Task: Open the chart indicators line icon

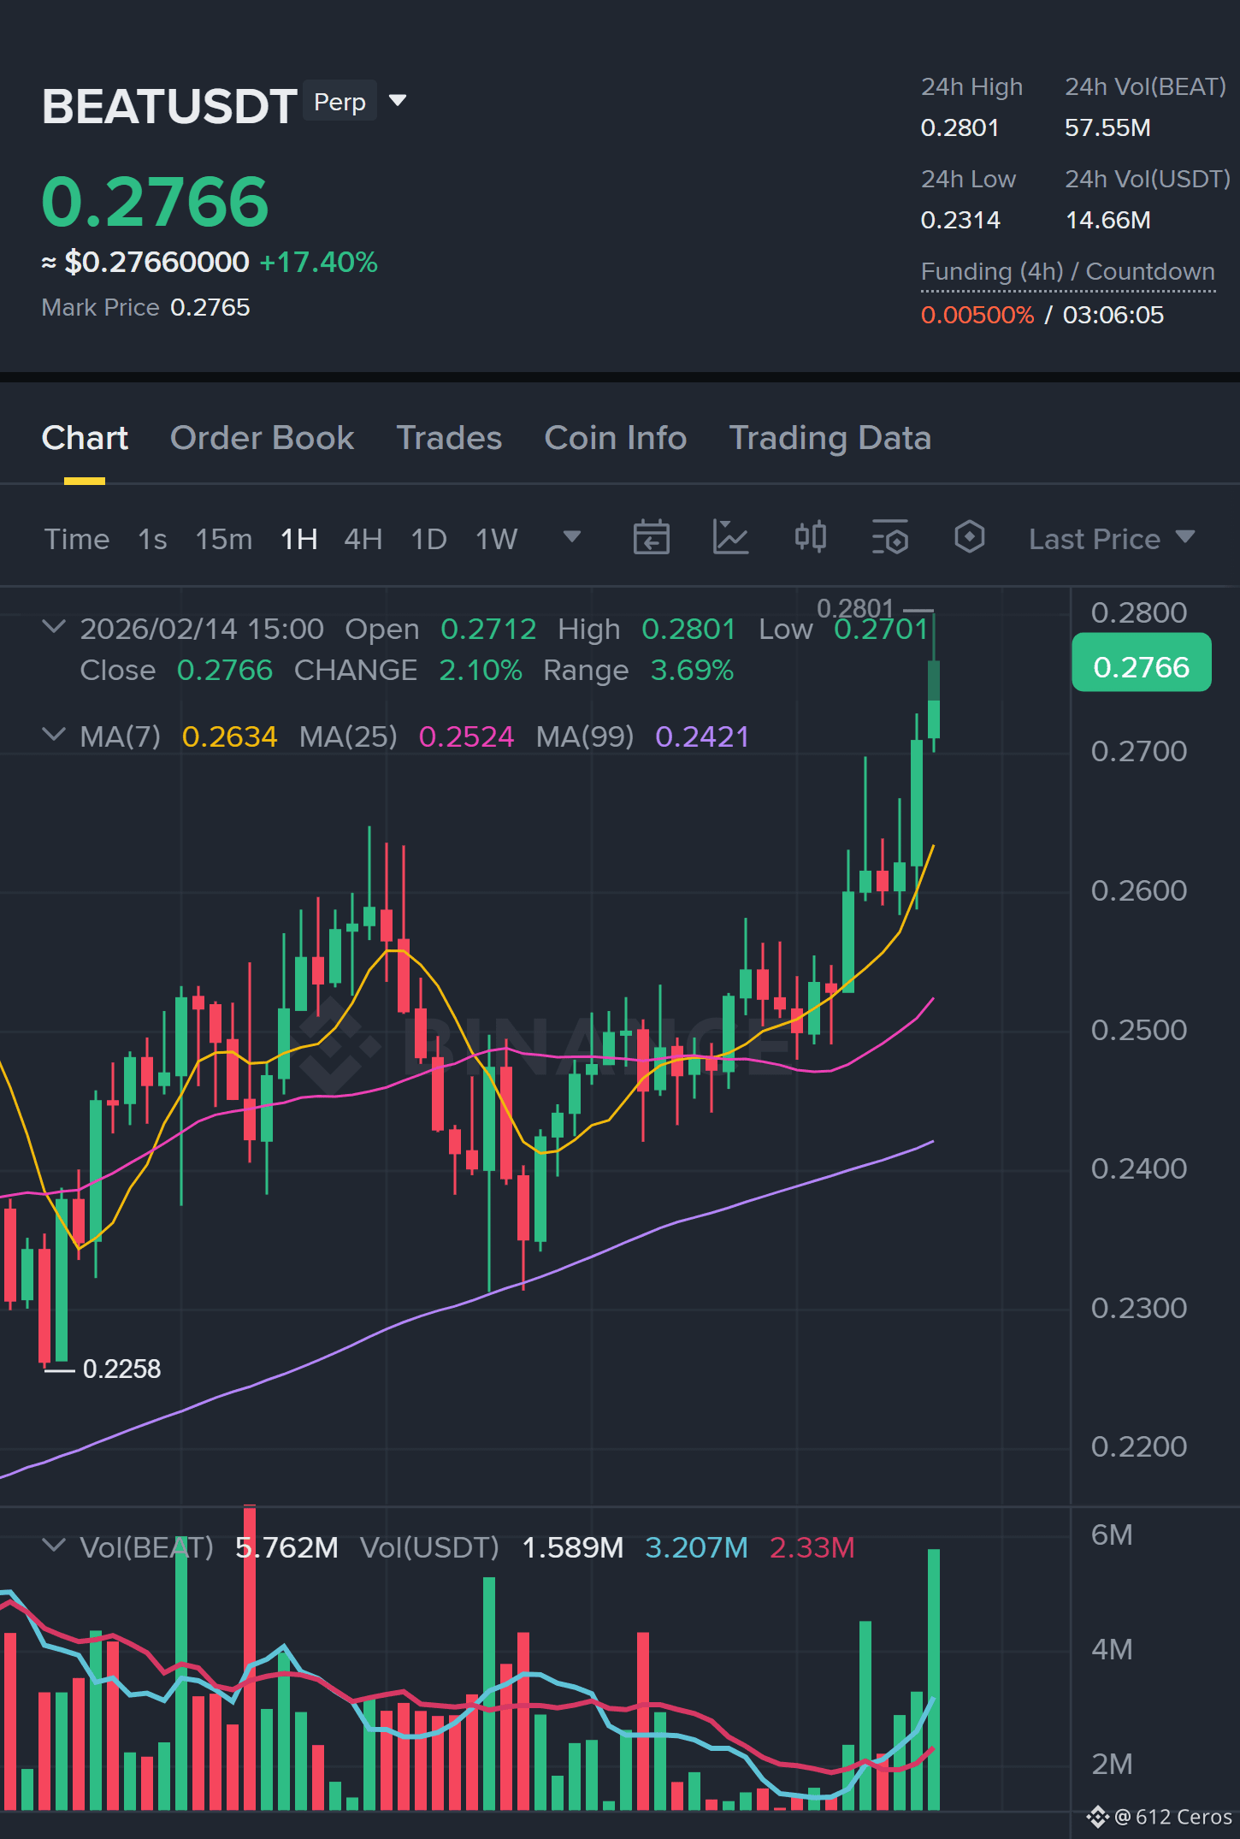Action: click(x=730, y=538)
